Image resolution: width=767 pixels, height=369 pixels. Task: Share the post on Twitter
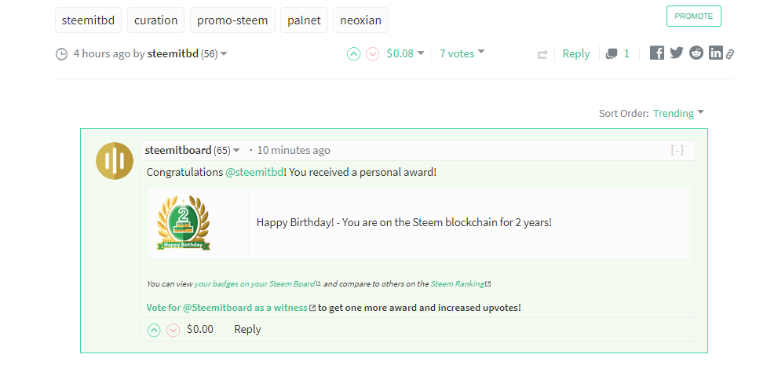point(676,53)
